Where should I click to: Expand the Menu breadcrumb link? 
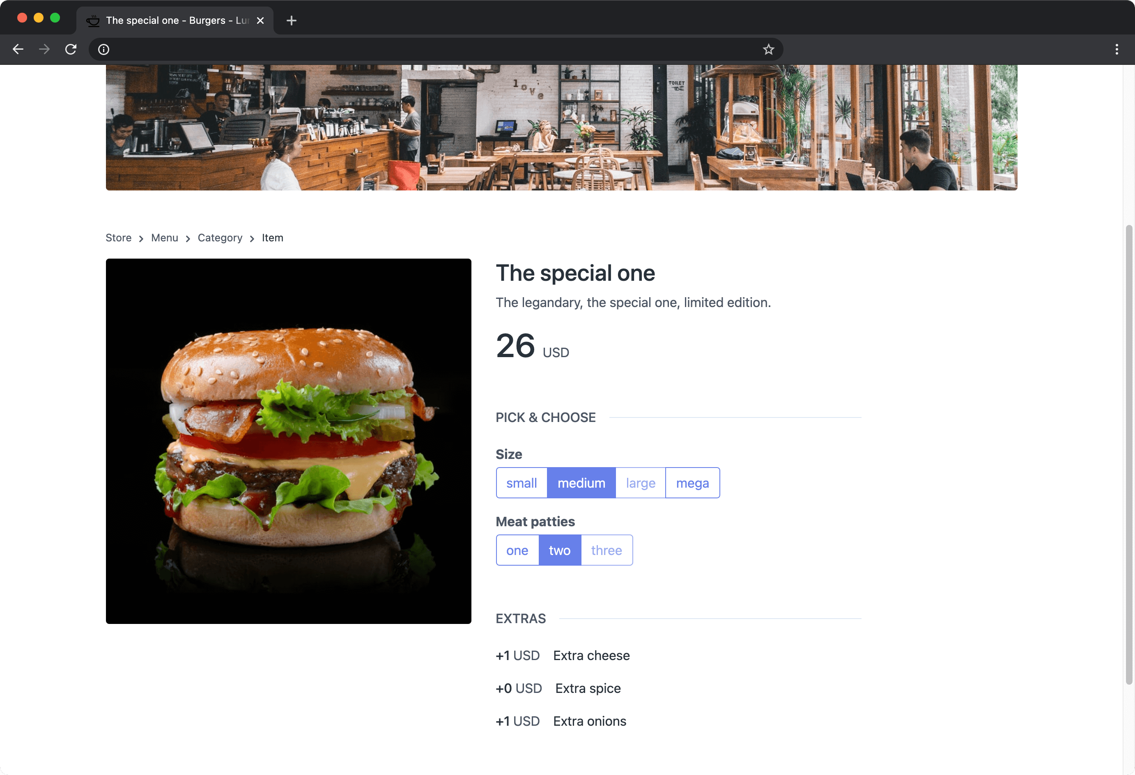pyautogui.click(x=164, y=237)
